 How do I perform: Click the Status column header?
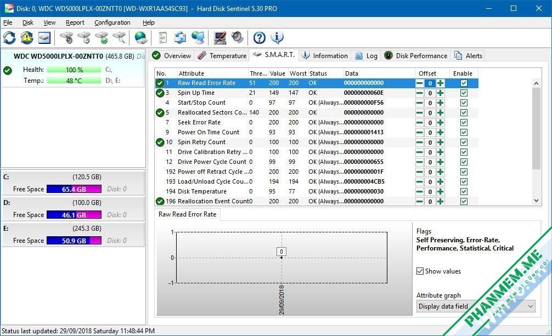point(325,73)
